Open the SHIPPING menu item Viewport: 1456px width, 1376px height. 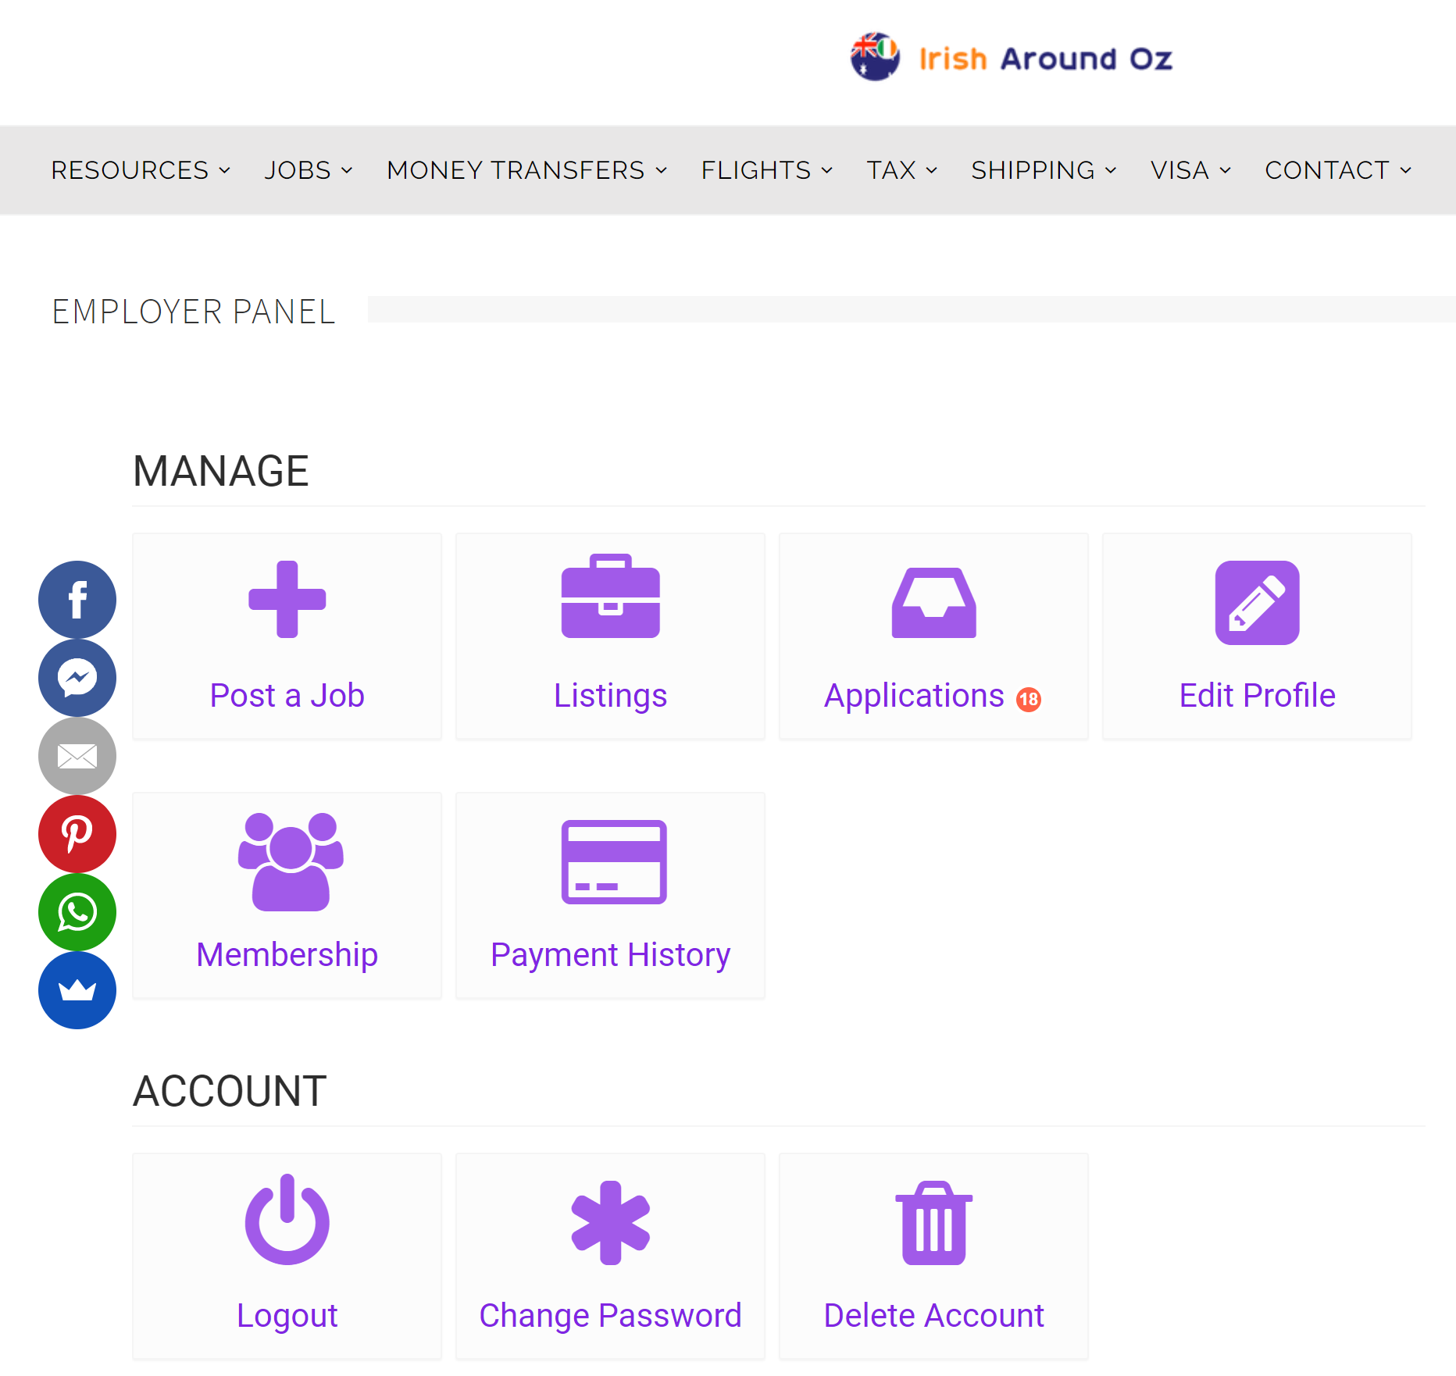pyautogui.click(x=1033, y=170)
